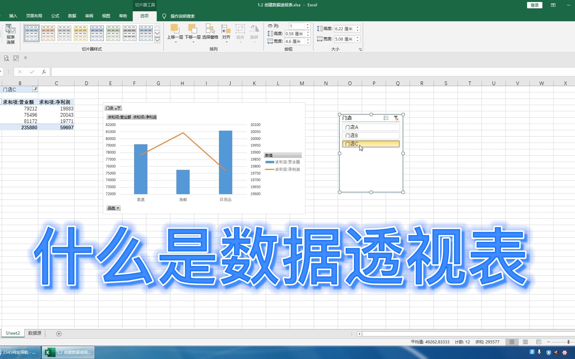The image size is (575, 359).
Task: Click chart field button 求和项:净利润
Action: click(x=145, y=117)
